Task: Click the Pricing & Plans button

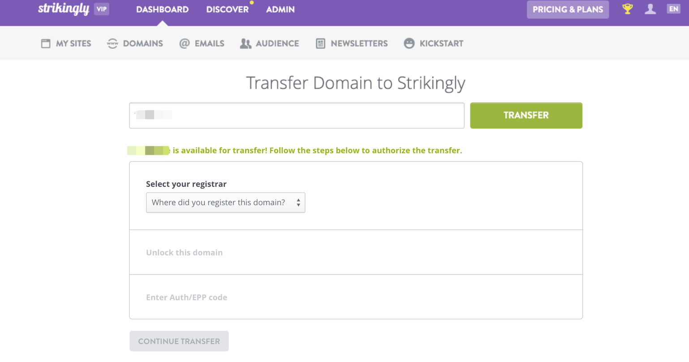Action: click(x=568, y=9)
